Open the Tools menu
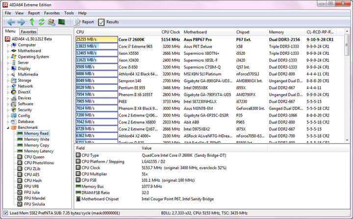The width and height of the screenshot is (353, 219). click(69, 13)
